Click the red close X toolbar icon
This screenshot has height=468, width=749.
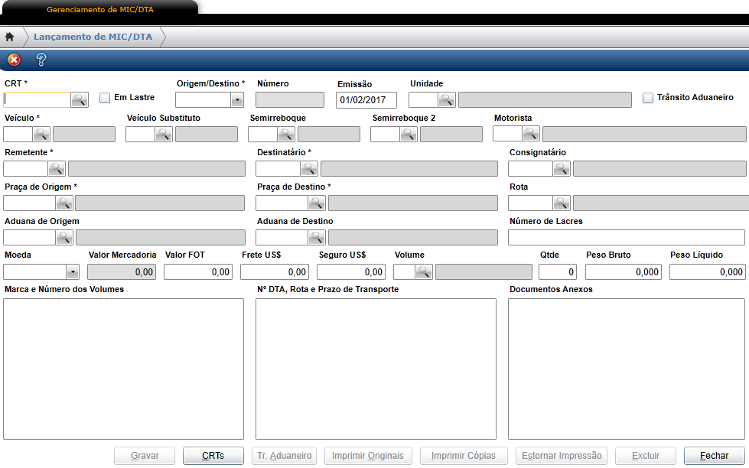14,60
